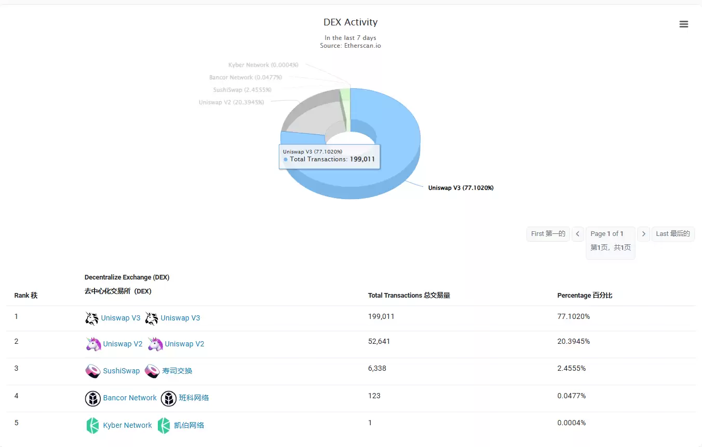Viewport: 702px width, 447px height.
Task: Click the first pink Uniswap V2 unicorn icon
Action: tap(93, 344)
